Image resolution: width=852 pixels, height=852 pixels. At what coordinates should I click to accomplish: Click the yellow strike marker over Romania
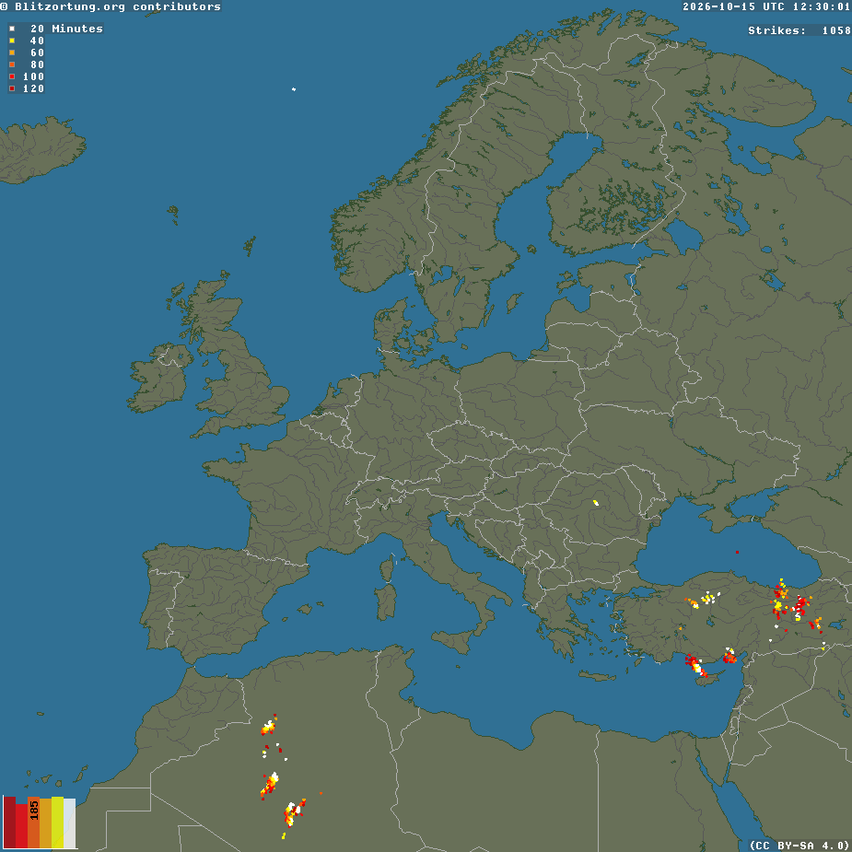click(x=596, y=503)
